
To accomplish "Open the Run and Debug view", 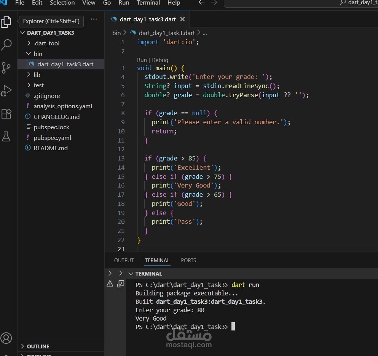I will [x=6, y=91].
